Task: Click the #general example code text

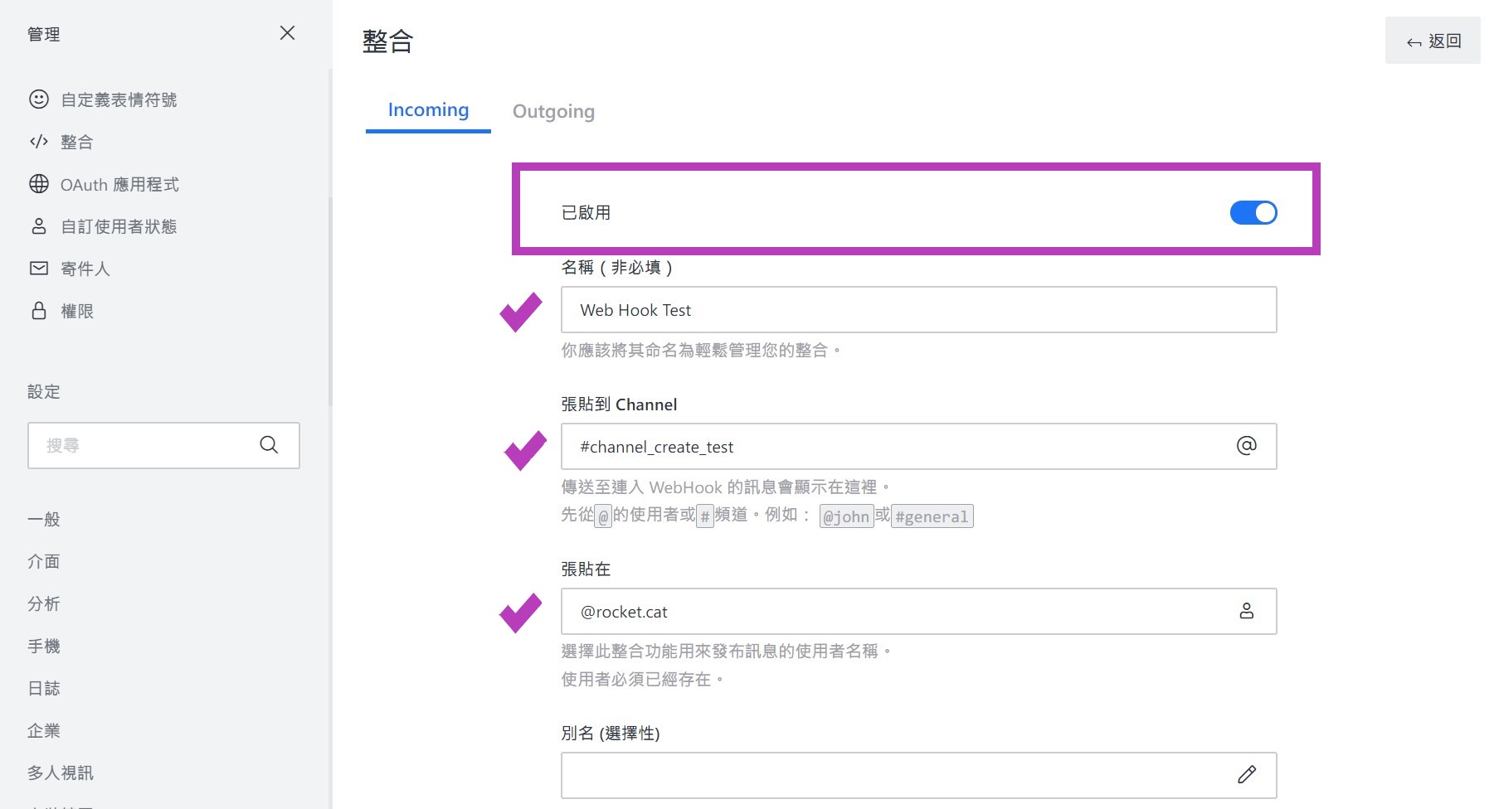Action: click(932, 516)
